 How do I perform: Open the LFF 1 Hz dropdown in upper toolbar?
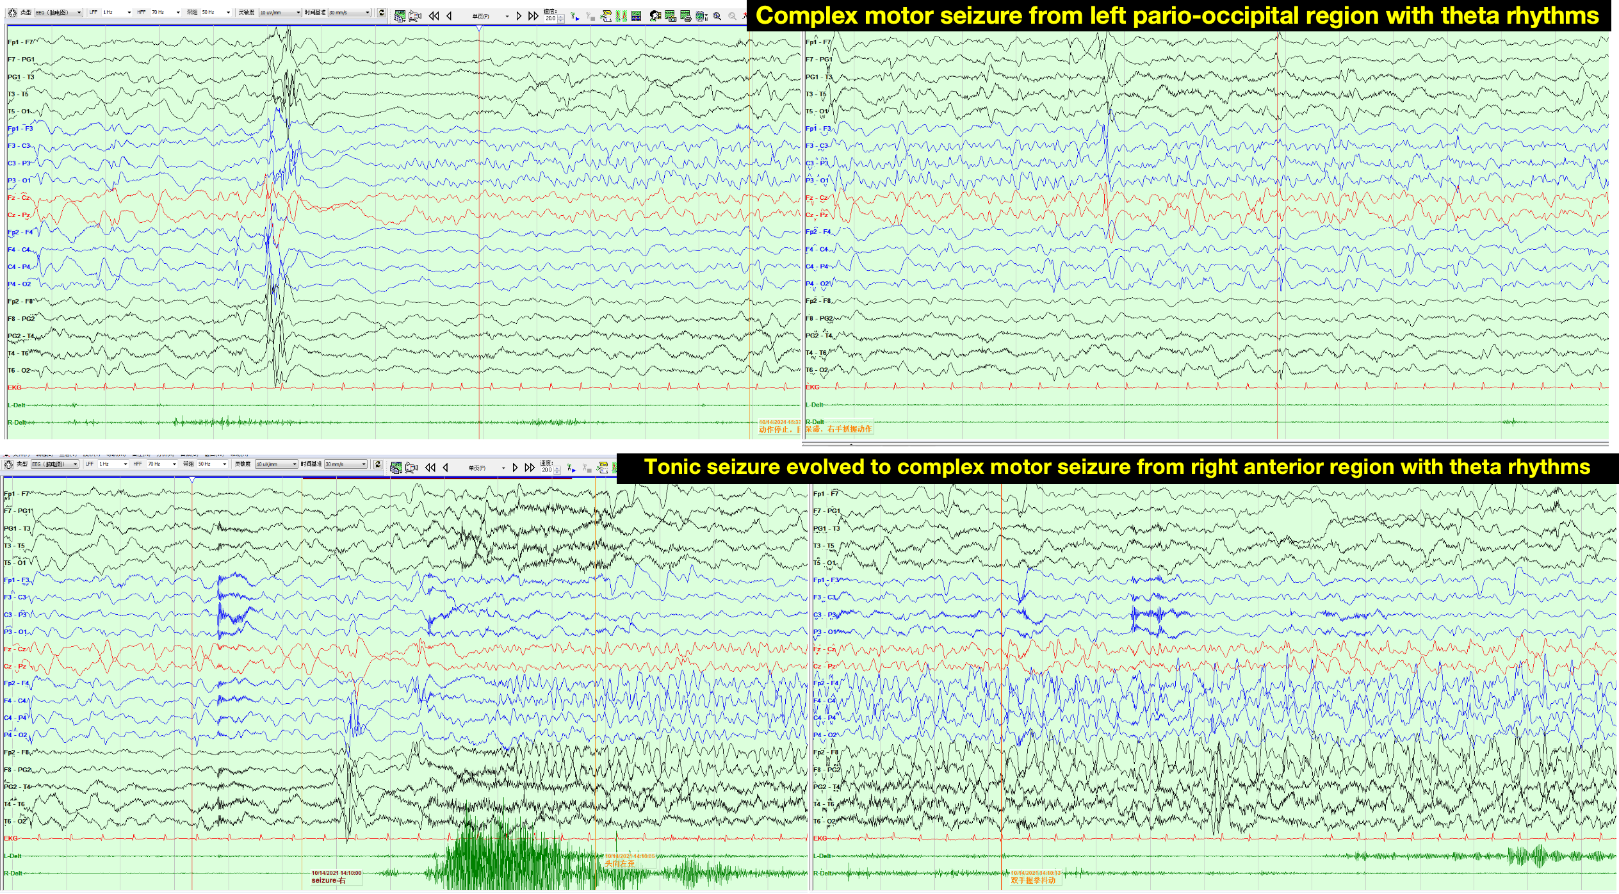click(x=129, y=12)
